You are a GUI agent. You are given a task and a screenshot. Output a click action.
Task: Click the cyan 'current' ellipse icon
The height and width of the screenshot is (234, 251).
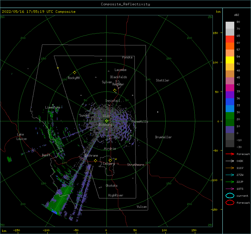coord(230,196)
